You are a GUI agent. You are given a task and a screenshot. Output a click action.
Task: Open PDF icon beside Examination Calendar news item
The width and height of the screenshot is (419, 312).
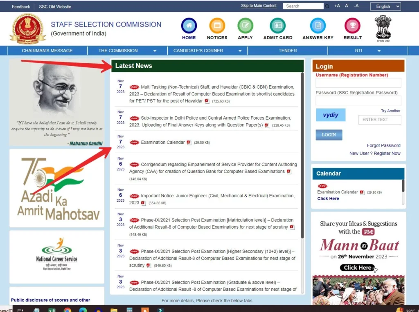point(189,143)
